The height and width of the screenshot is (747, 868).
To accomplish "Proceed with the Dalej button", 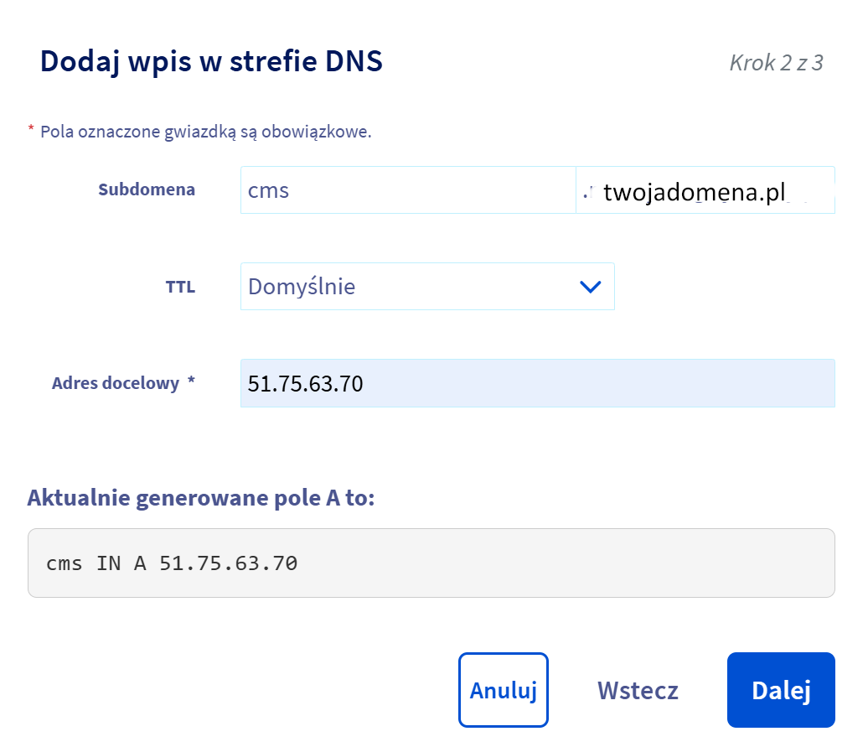I will [781, 691].
